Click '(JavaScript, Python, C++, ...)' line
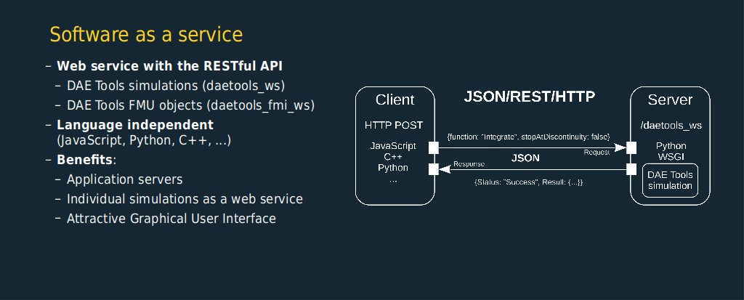 (x=143, y=140)
